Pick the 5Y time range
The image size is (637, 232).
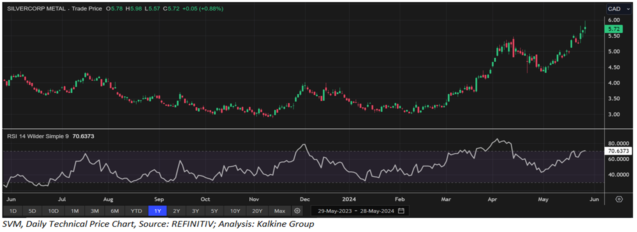pyautogui.click(x=215, y=211)
